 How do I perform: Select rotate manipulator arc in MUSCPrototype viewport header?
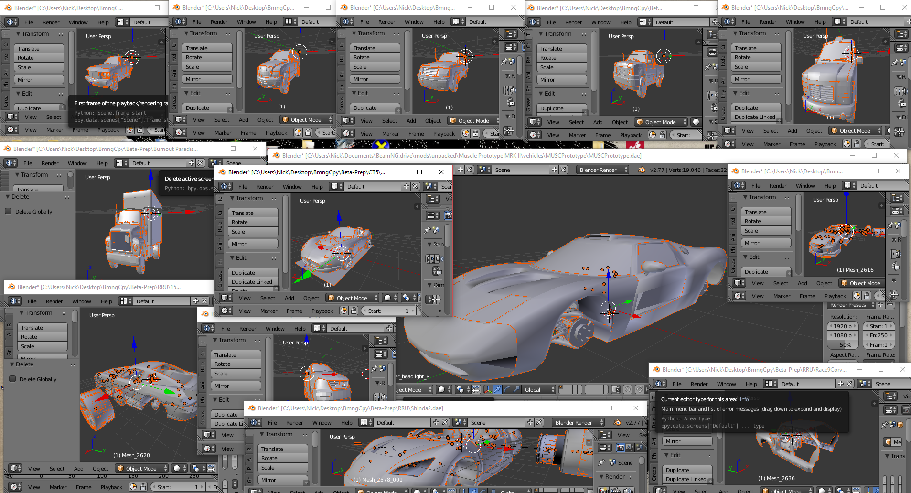click(507, 389)
